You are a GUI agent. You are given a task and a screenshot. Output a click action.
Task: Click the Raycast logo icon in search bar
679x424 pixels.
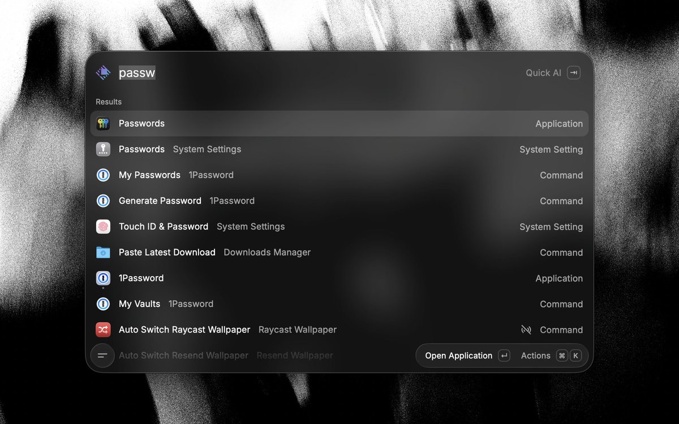click(x=103, y=72)
